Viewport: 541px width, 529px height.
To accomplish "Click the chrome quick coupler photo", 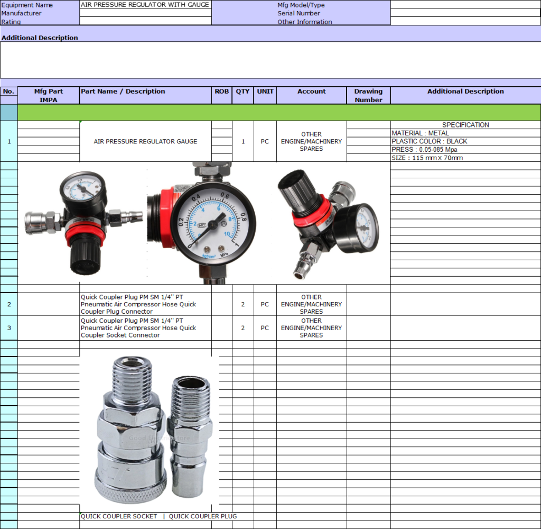I will (150, 432).
